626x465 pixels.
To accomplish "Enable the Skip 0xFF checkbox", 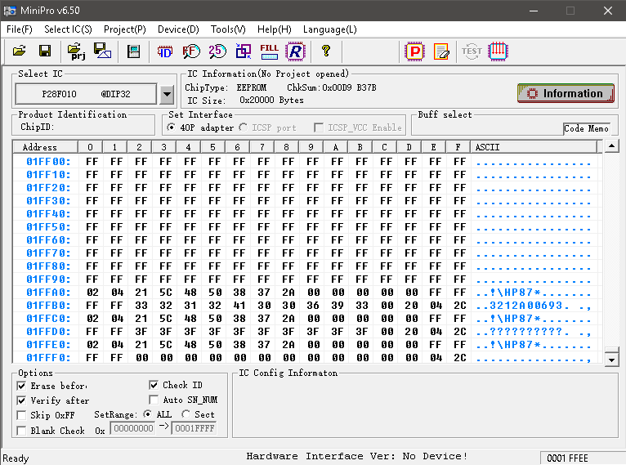I will [x=21, y=415].
